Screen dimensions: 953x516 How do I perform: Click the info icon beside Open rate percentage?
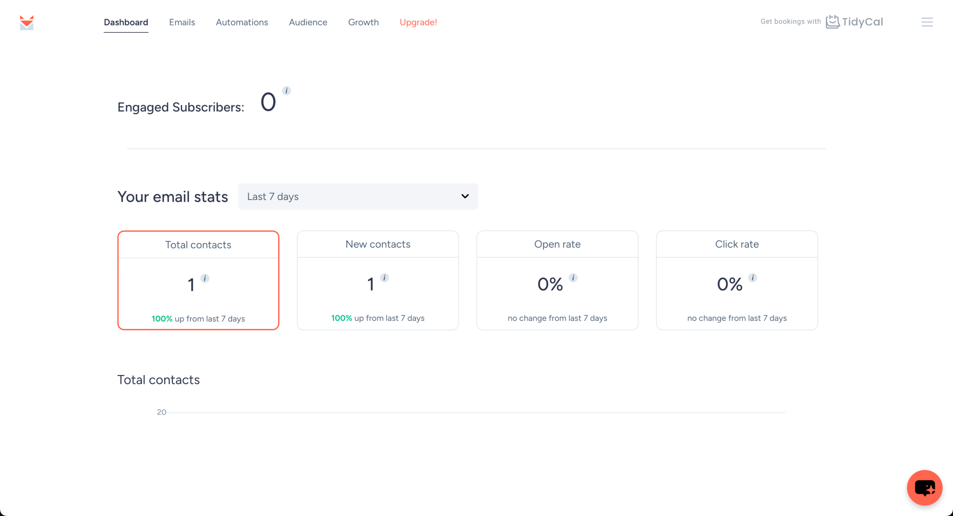click(573, 278)
